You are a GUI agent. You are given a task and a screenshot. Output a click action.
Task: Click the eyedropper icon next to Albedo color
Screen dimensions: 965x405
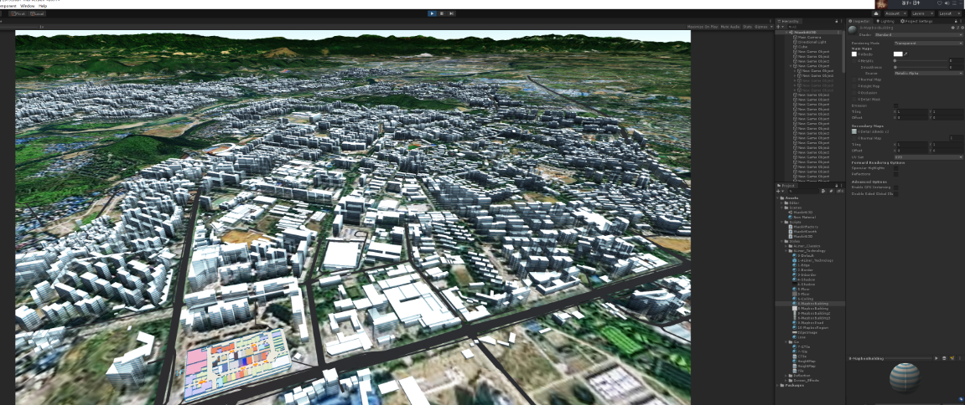905,54
